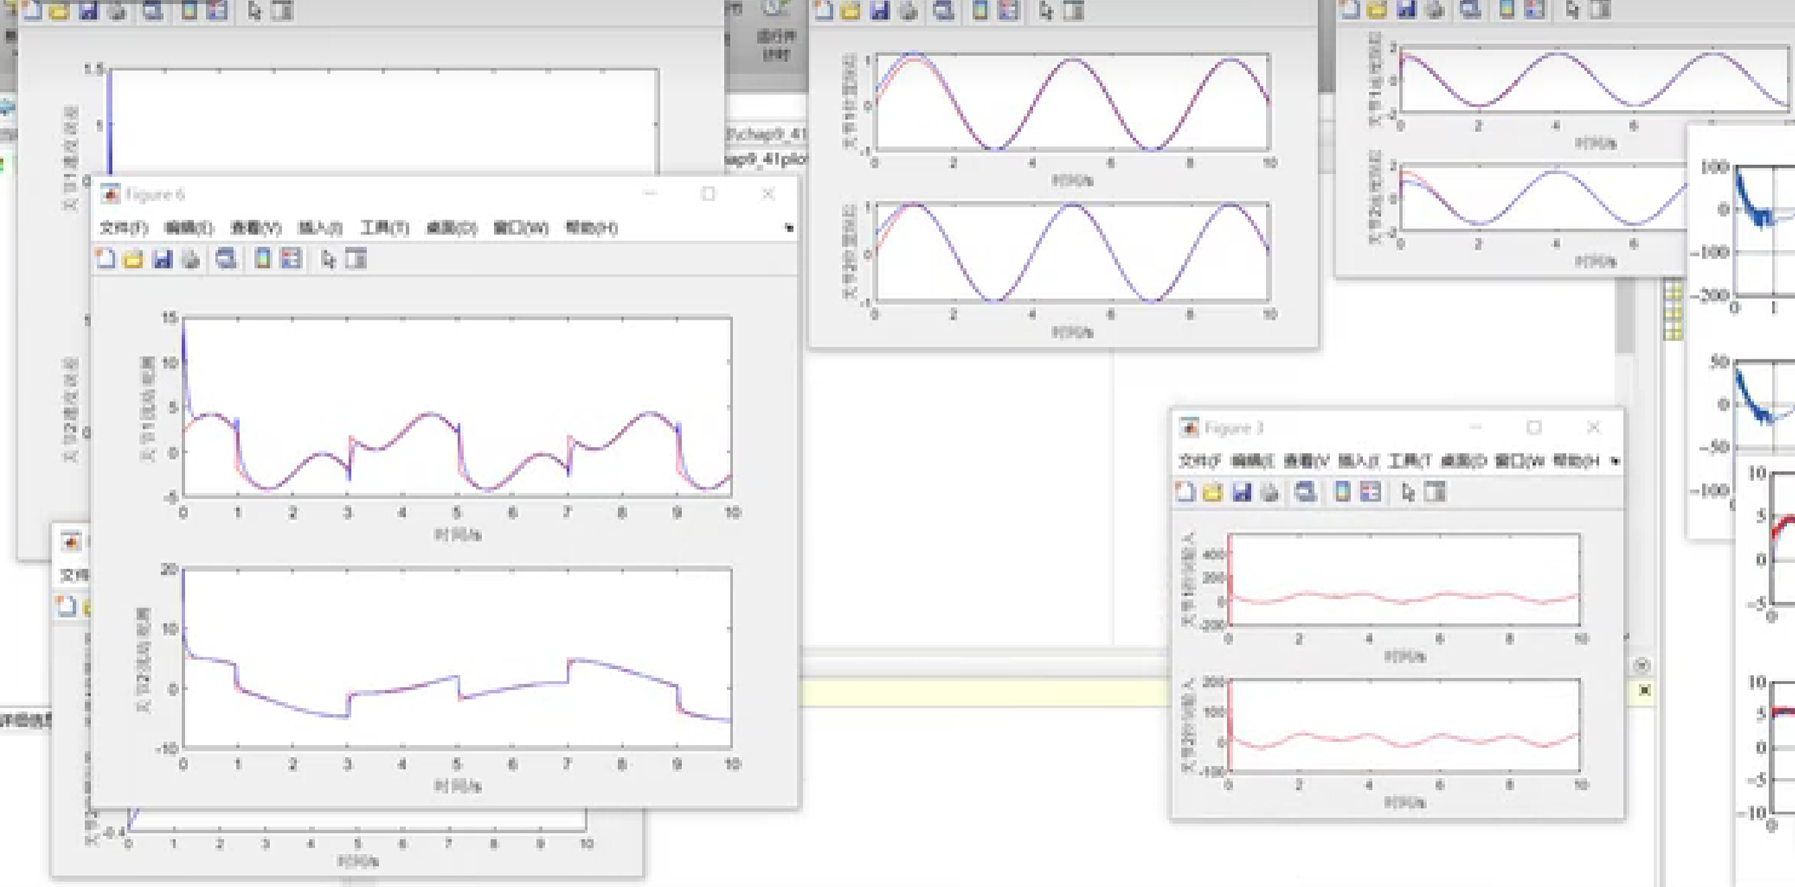Click the 工具(T) menu in Figure 3
Viewport: 1795px width, 887px height.
point(1409,460)
